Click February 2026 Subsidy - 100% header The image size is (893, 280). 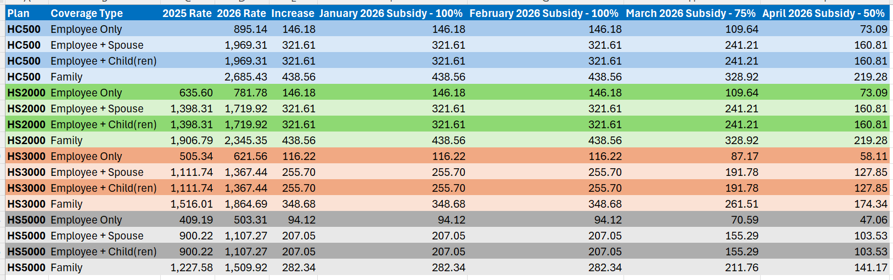pos(544,13)
